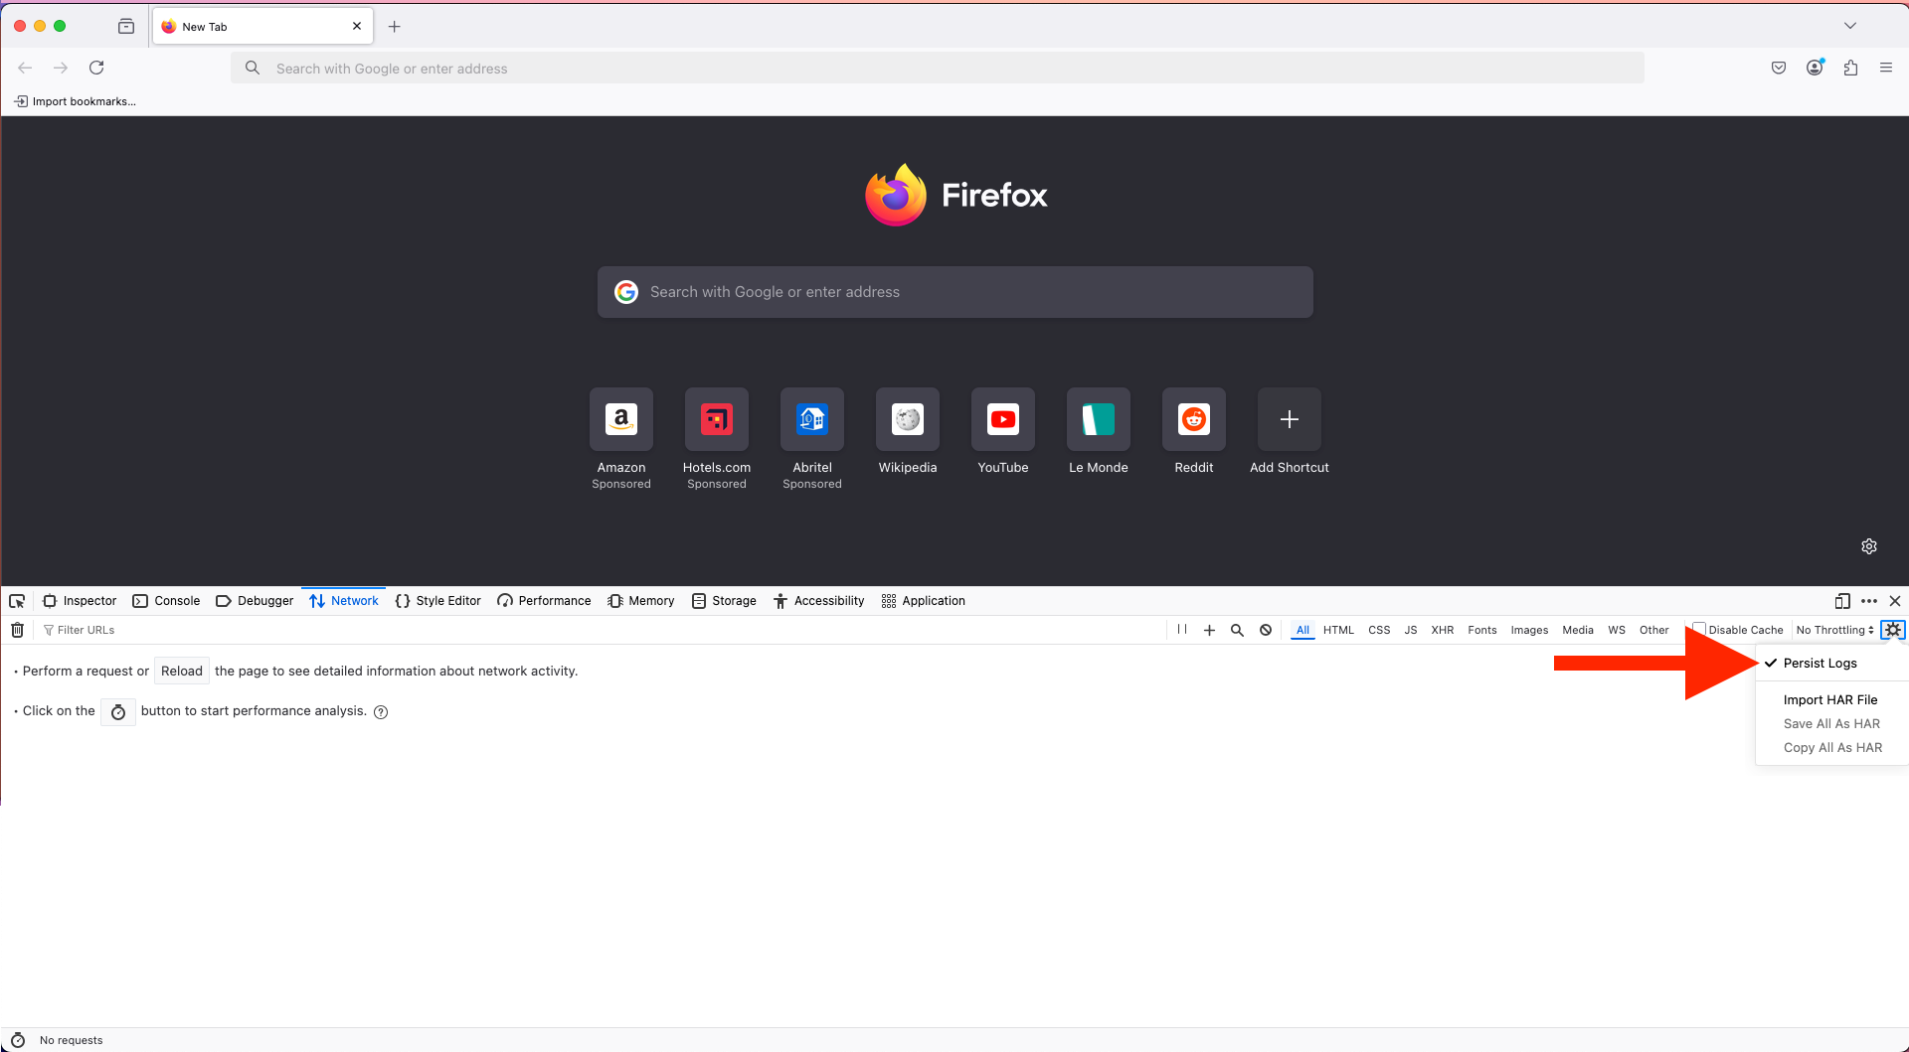Open the request search magnifier icon
This screenshot has width=1909, height=1052.
tap(1237, 630)
